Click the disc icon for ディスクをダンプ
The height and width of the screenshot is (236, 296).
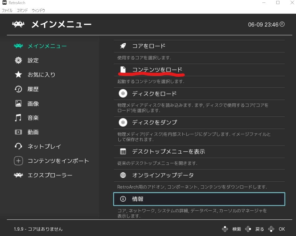123,122
